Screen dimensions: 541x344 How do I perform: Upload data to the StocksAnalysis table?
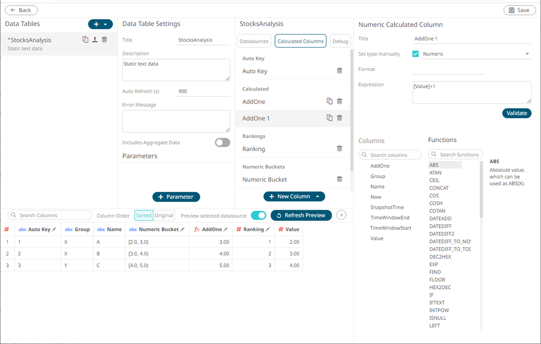(x=95, y=39)
